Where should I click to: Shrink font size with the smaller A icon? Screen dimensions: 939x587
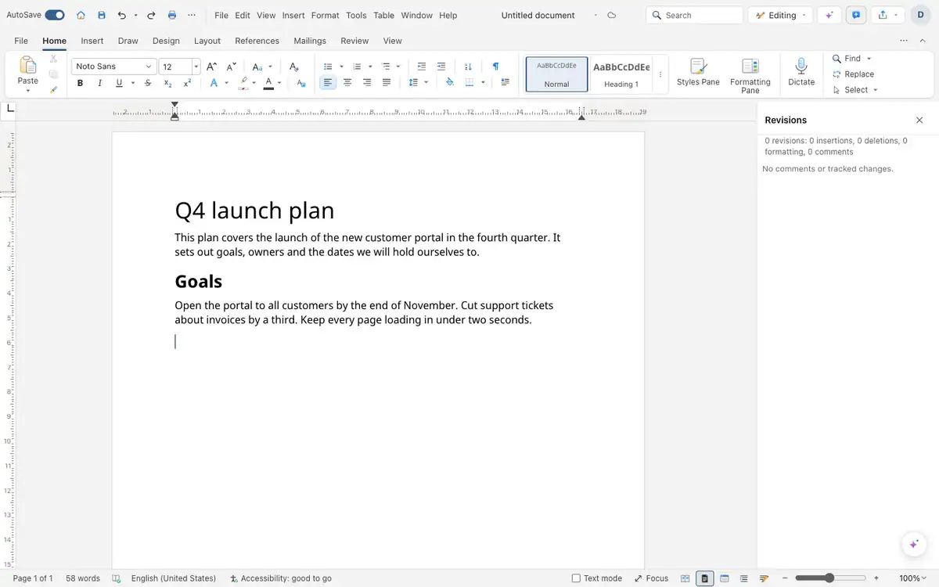(x=232, y=67)
